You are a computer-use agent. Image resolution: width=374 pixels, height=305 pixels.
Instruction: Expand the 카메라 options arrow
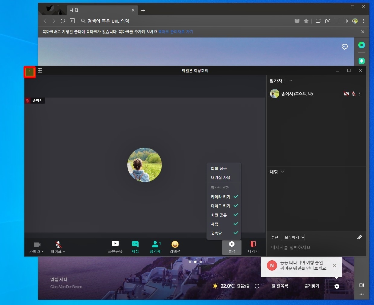coord(43,251)
